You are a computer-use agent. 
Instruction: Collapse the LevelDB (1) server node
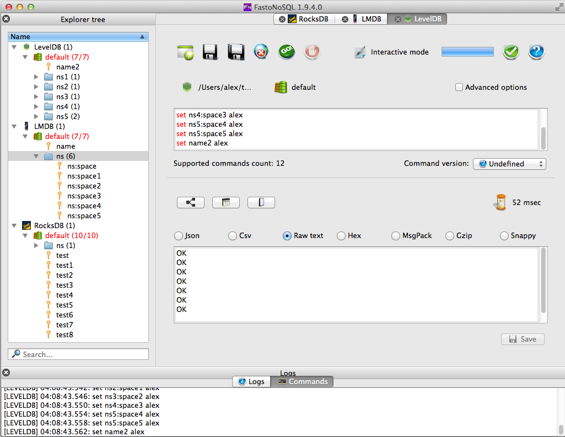14,47
